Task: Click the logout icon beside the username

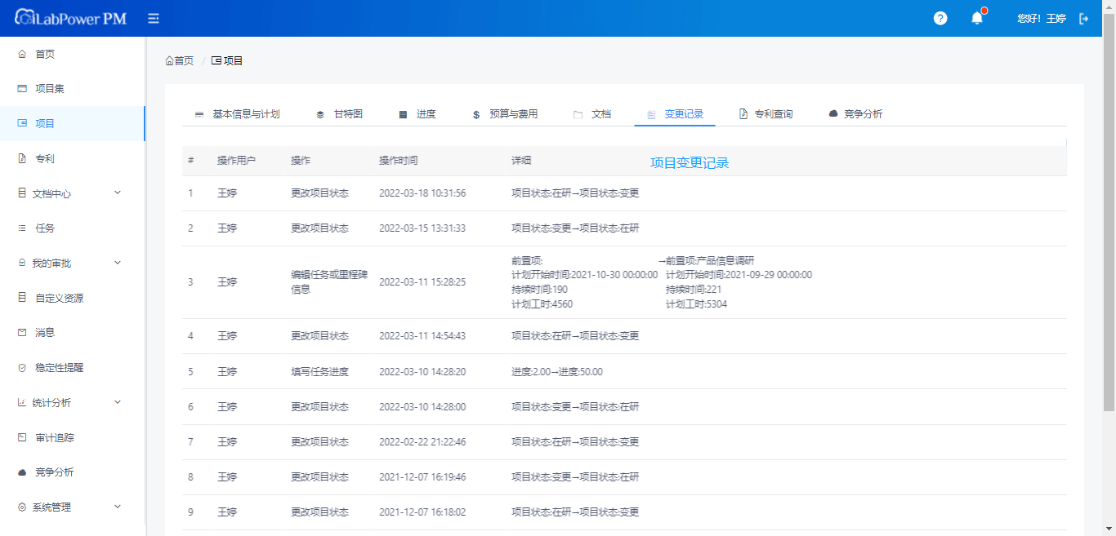Action: click(x=1084, y=19)
